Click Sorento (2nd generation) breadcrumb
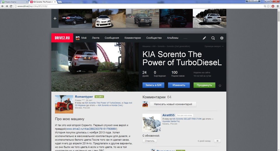This screenshot has width=280, height=151. coord(178,46)
